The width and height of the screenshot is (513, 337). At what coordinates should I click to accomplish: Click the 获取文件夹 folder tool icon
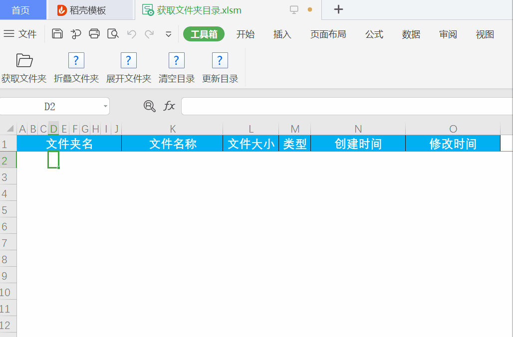23,60
